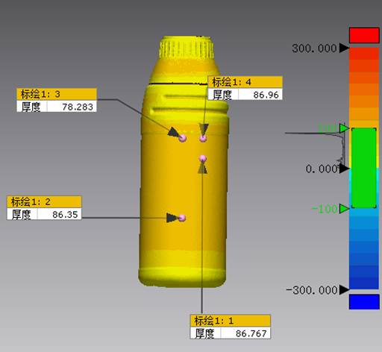Select the green -100 tolerance arrow
The image size is (382, 352).
tap(345, 209)
